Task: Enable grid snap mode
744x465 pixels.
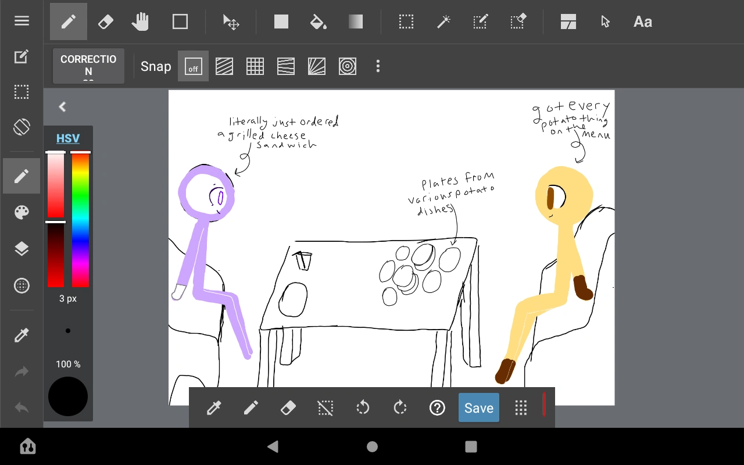Action: tap(255, 66)
